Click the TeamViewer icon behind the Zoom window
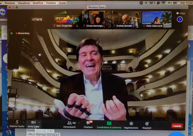 pyautogui.click(x=3, y=12)
